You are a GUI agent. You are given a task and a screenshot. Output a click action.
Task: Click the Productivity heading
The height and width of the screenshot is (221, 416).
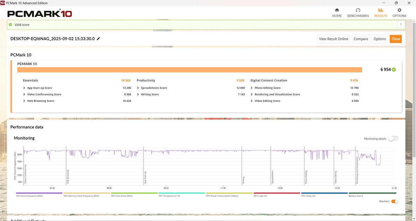(x=146, y=80)
